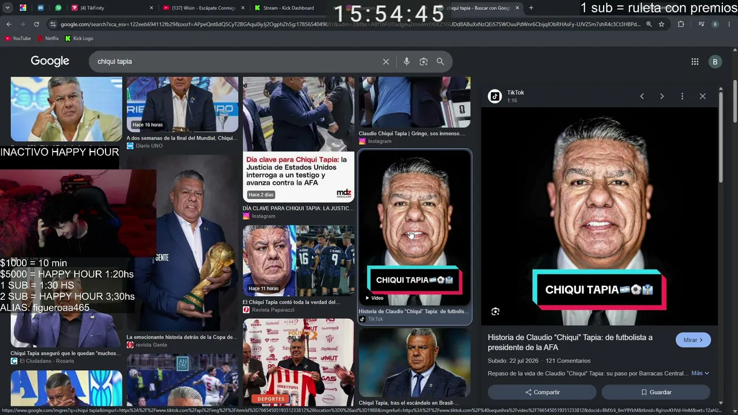Open the zoom magnifier in address bar
The width and height of the screenshot is (738, 415).
pyautogui.click(x=649, y=24)
